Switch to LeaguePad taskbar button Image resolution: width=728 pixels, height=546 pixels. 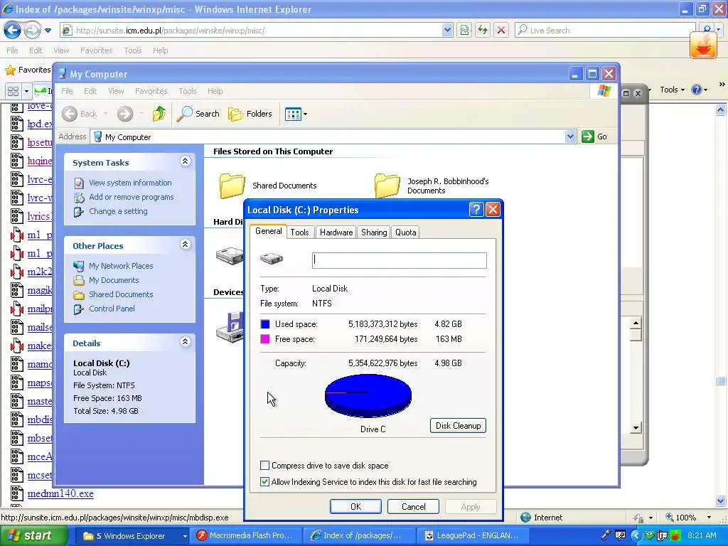472,536
